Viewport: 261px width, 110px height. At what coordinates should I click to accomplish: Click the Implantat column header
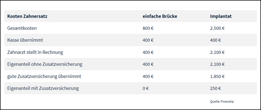221,16
